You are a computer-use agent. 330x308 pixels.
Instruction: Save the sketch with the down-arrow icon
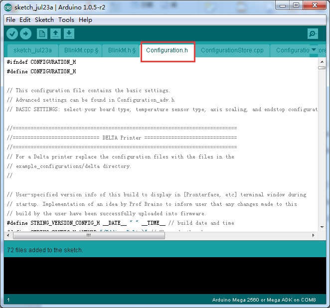pyautogui.click(x=69, y=34)
